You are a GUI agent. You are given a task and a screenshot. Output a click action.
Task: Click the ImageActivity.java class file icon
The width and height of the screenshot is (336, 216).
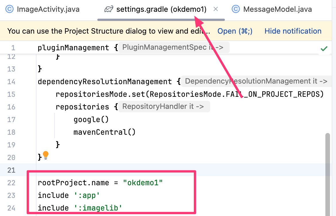(x=9, y=9)
